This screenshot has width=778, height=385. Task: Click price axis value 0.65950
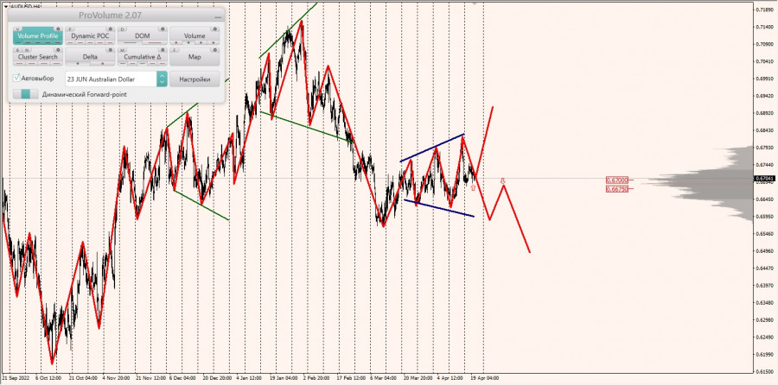click(765, 217)
